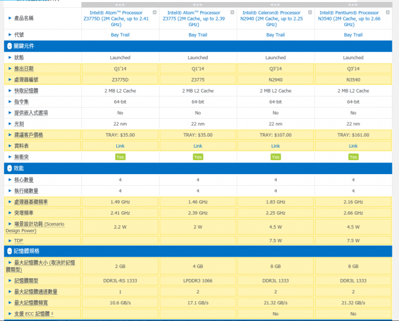Select the 10.6 GB/s bandwidth cell
Image resolution: width=399 pixels, height=321 pixels.
tap(120, 303)
